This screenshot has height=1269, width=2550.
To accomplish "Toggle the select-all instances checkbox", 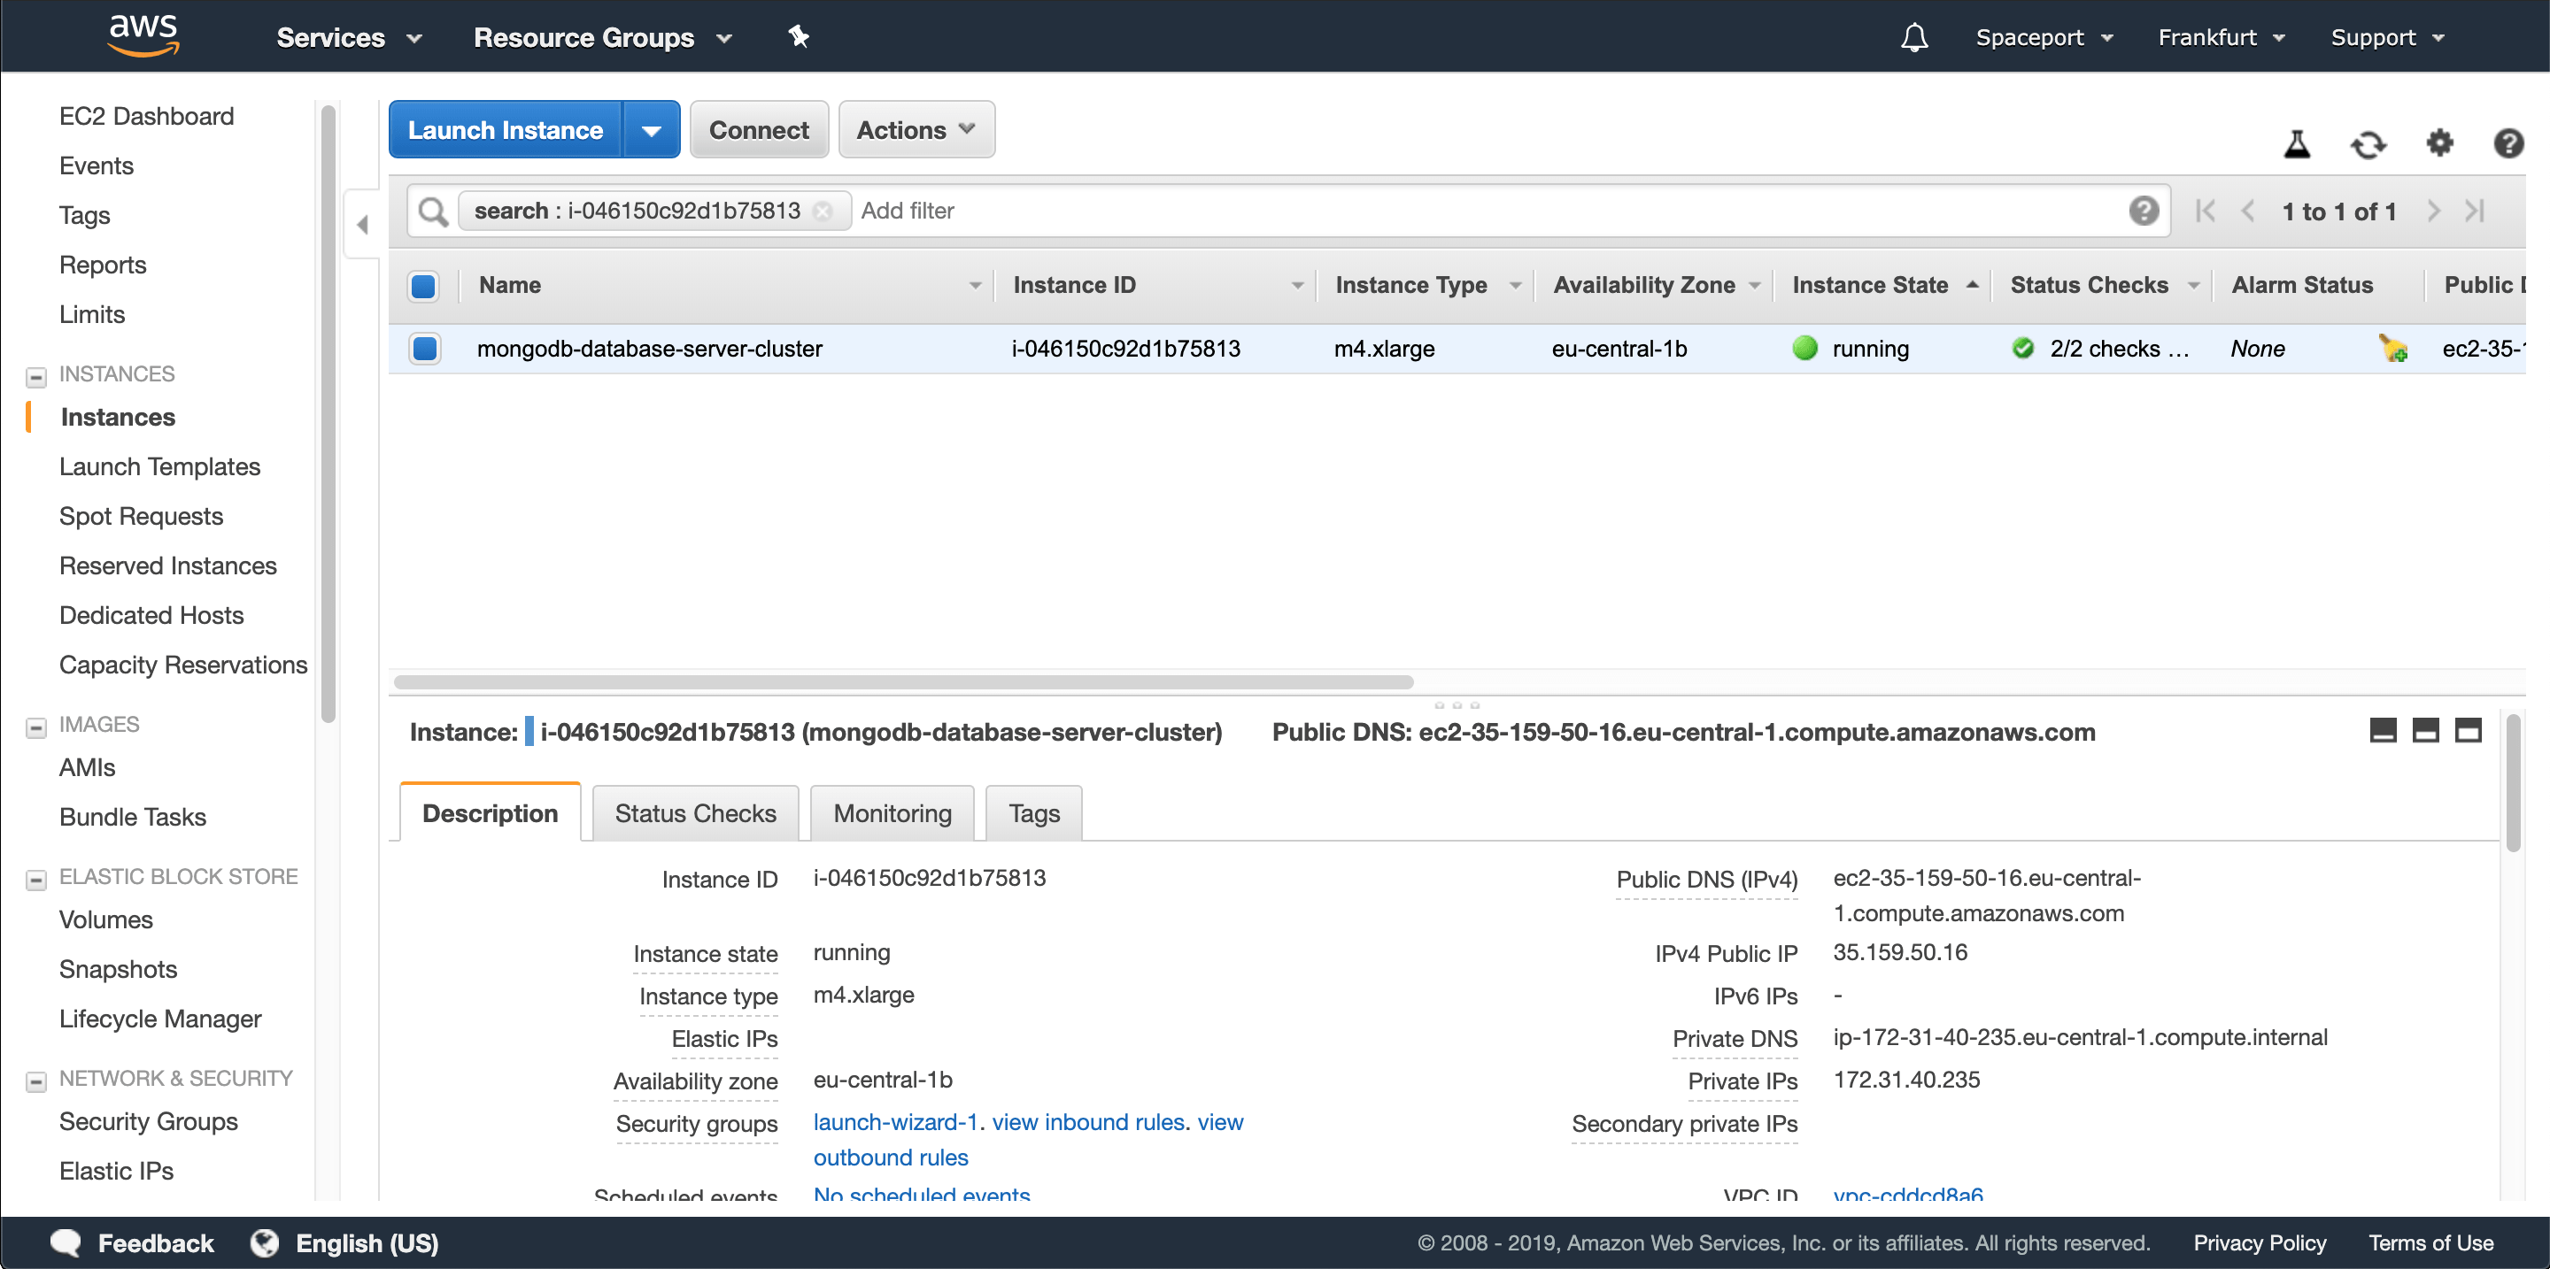I will [424, 286].
